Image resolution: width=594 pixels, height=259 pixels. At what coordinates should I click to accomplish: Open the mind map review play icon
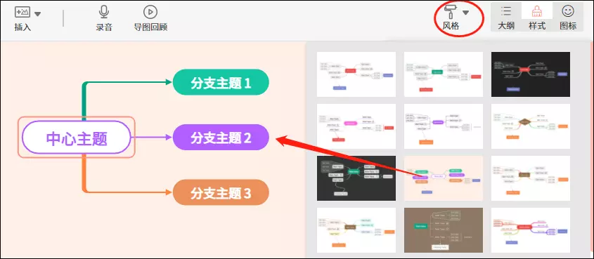[150, 12]
